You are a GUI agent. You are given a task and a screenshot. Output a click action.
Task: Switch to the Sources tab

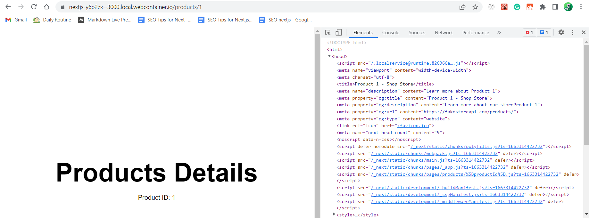pos(417,32)
